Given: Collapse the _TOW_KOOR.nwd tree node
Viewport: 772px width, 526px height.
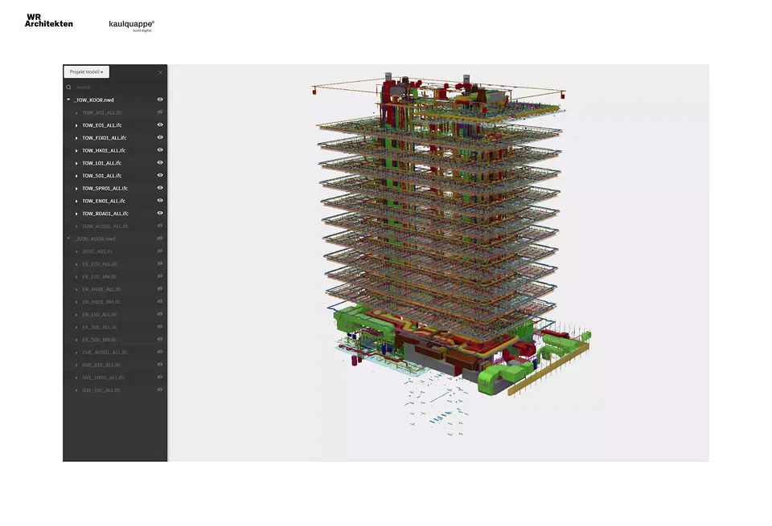Looking at the screenshot, I should coord(68,100).
